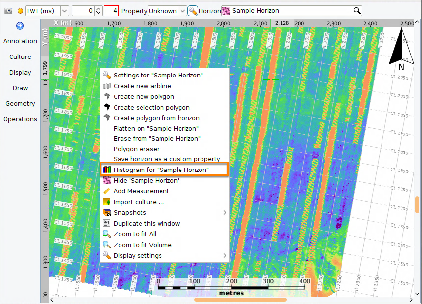The width and height of the screenshot is (422, 304).
Task: Expand the TWT (ms) dropdown
Action: 64,11
